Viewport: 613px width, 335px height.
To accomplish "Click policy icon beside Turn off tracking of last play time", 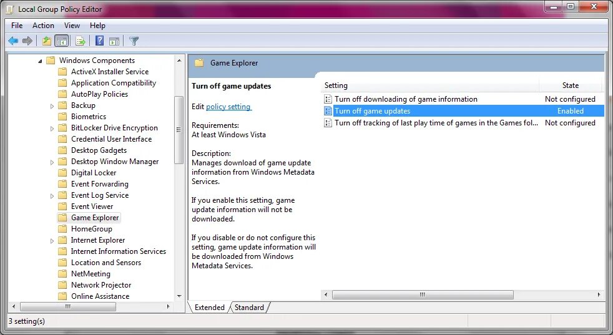I will (x=328, y=123).
